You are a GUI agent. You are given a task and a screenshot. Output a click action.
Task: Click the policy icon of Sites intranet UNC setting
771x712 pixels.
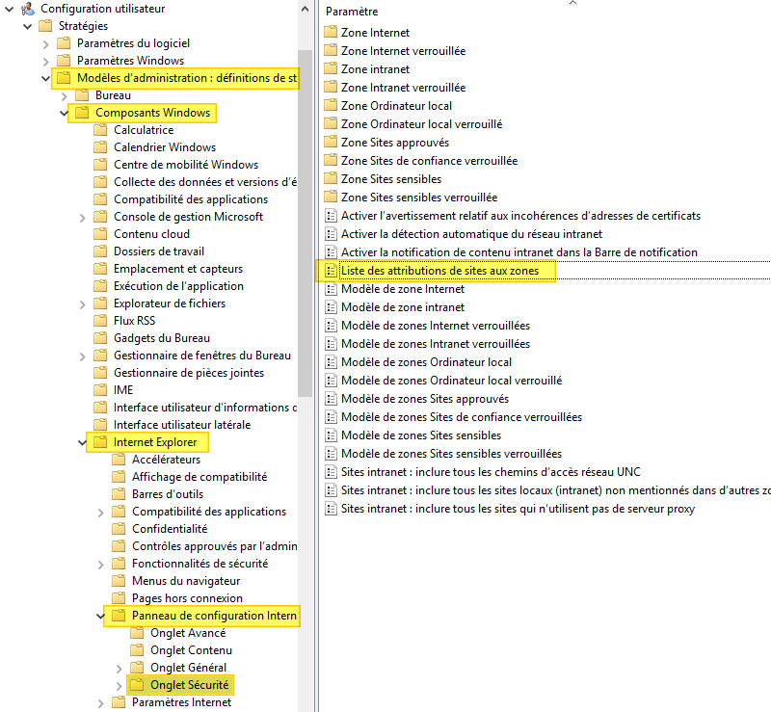pos(331,471)
